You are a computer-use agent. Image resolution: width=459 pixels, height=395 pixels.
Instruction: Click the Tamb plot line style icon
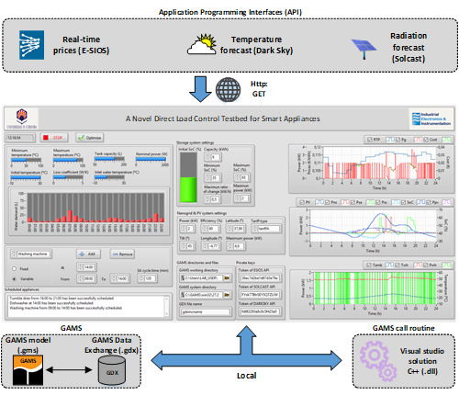pyautogui.click(x=389, y=265)
